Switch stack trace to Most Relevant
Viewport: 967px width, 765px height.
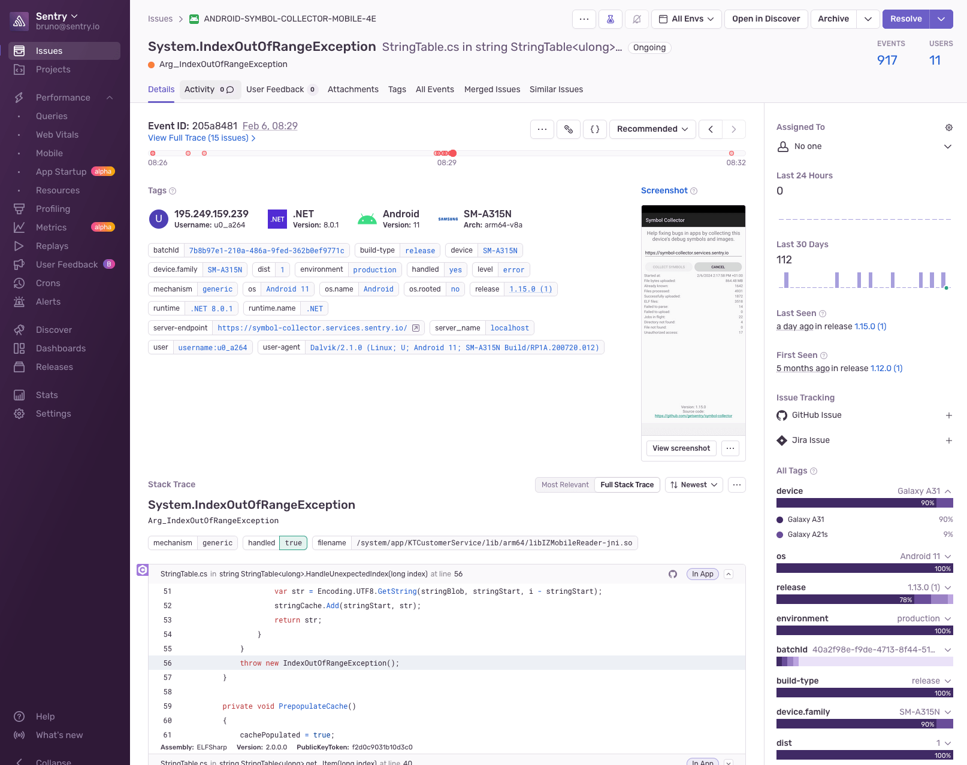564,485
